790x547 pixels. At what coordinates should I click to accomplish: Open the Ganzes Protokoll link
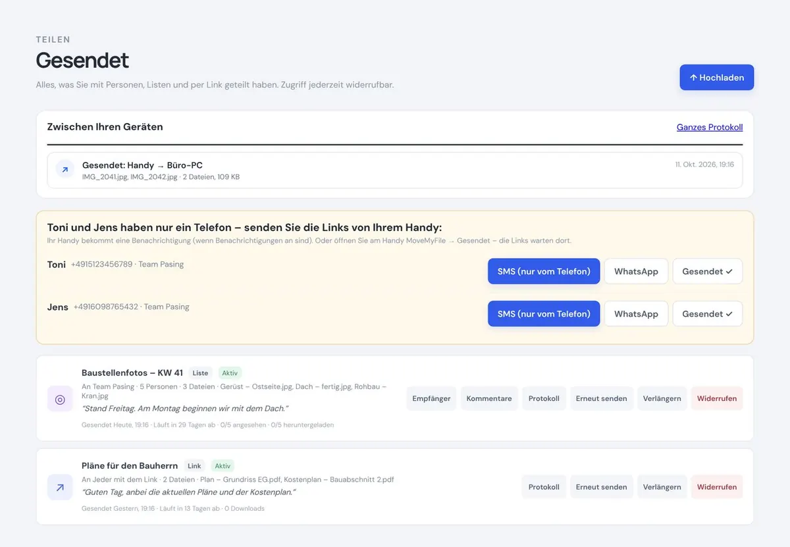click(x=710, y=127)
